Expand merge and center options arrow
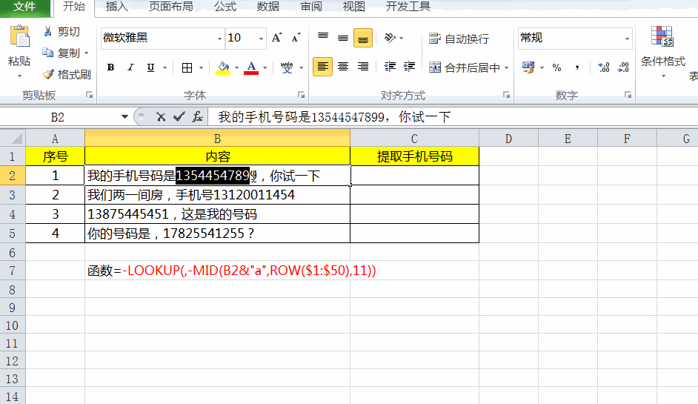This screenshot has height=404, width=698. coord(507,67)
